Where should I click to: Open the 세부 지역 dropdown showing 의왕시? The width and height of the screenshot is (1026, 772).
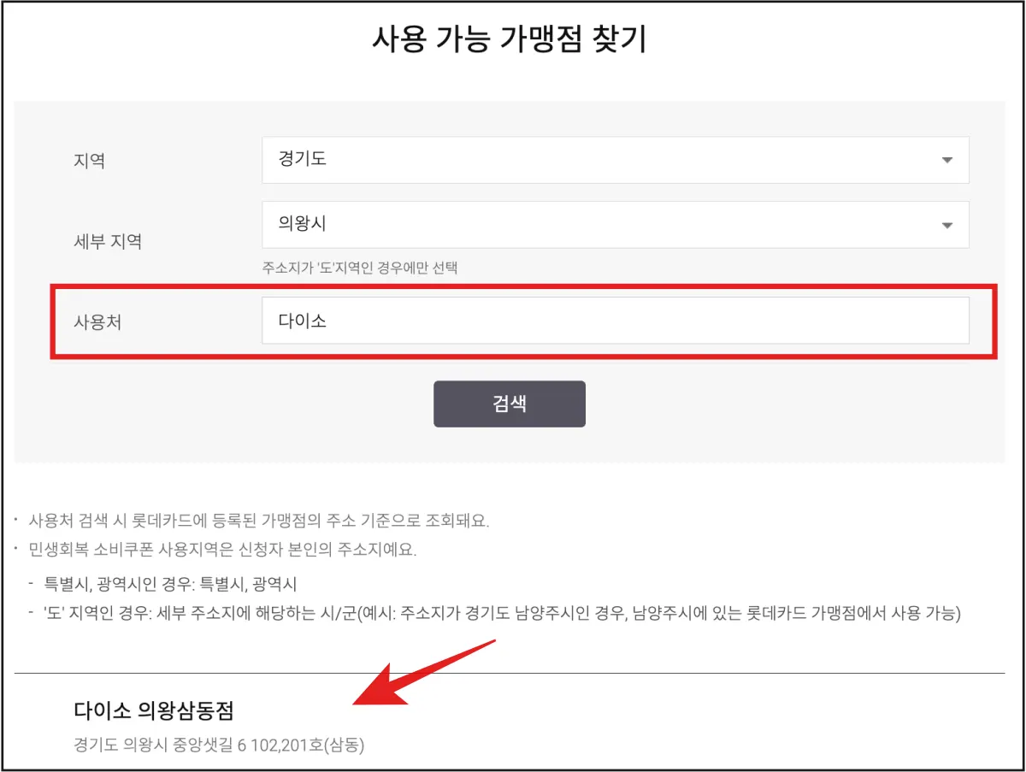tap(616, 225)
